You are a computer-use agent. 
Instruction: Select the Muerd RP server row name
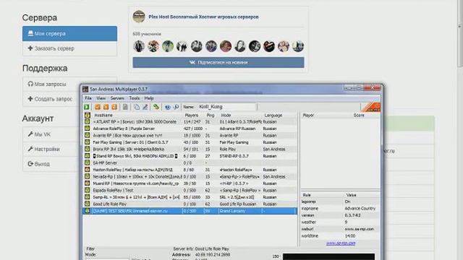136,183
